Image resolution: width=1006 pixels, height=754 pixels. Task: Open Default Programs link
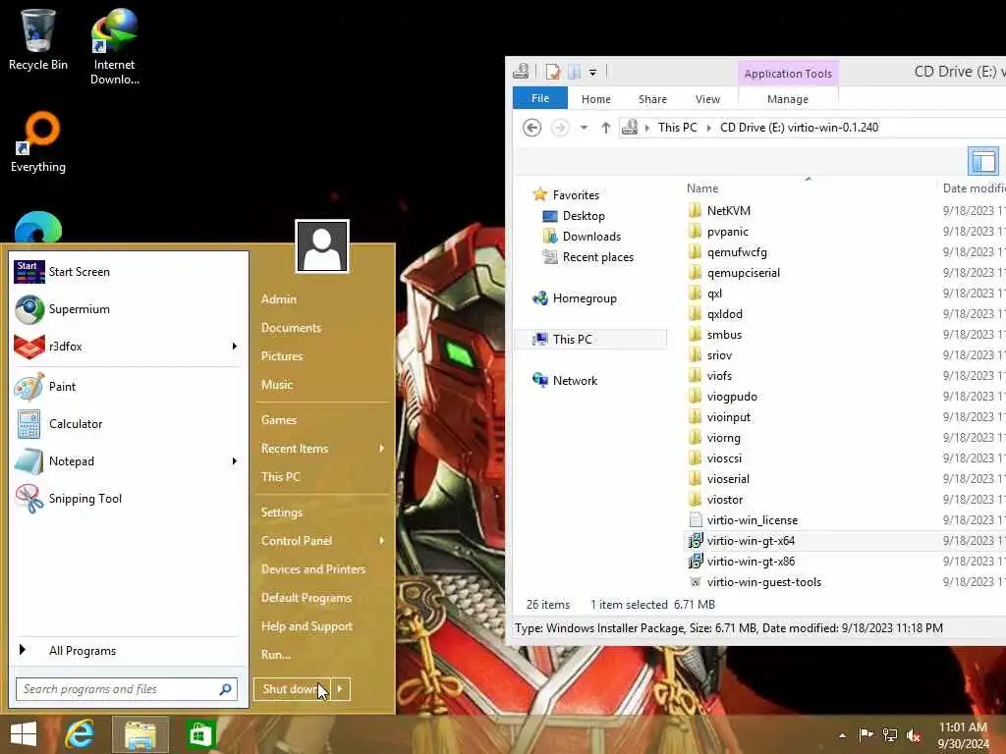click(x=307, y=598)
